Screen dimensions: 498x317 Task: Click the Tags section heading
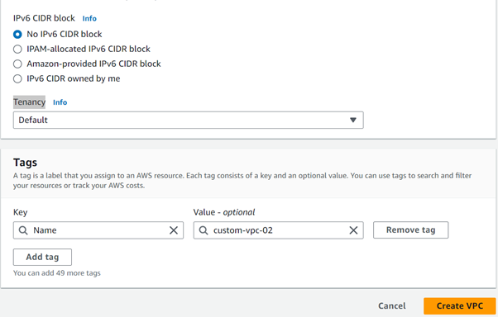pos(25,163)
